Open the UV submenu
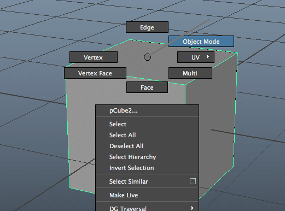285x211 pixels. point(196,57)
